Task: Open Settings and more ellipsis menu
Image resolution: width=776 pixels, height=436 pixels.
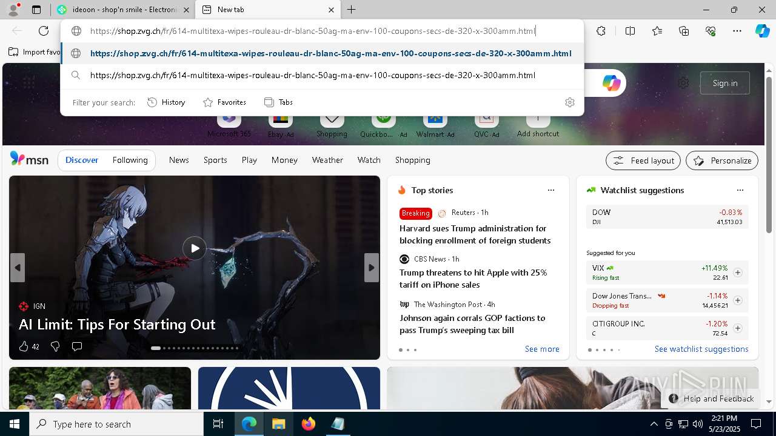Action: click(737, 31)
